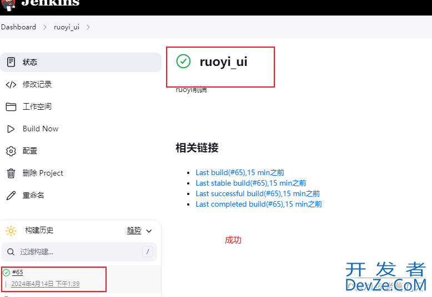The height and width of the screenshot is (297, 432).
Task: Select the 状态 sidebar item
Action: pyautogui.click(x=81, y=62)
